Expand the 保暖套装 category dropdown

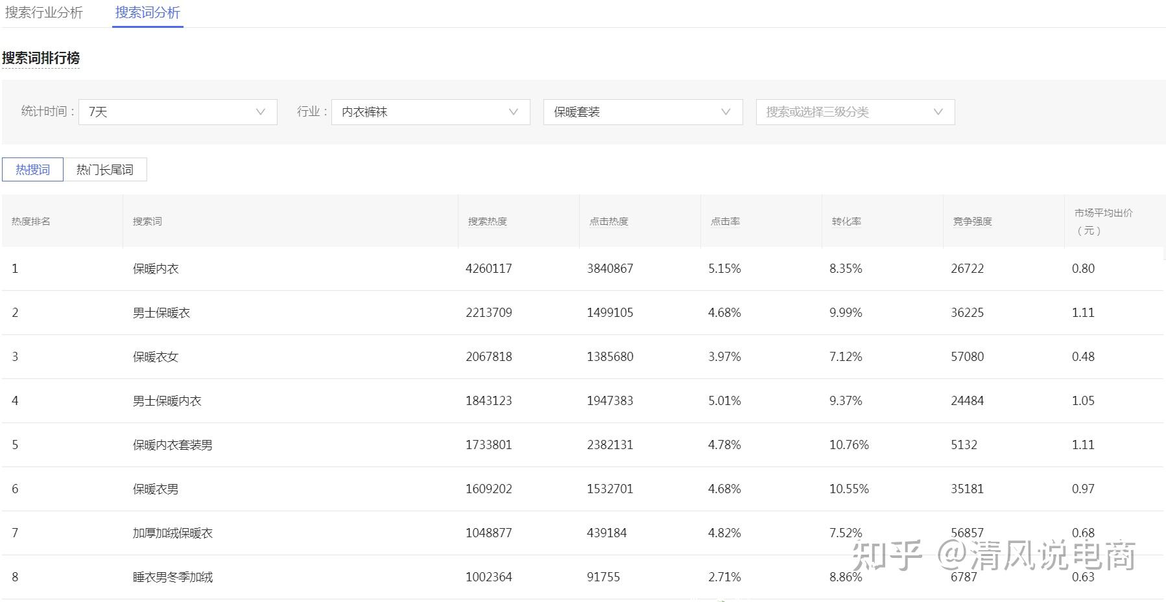click(x=643, y=112)
